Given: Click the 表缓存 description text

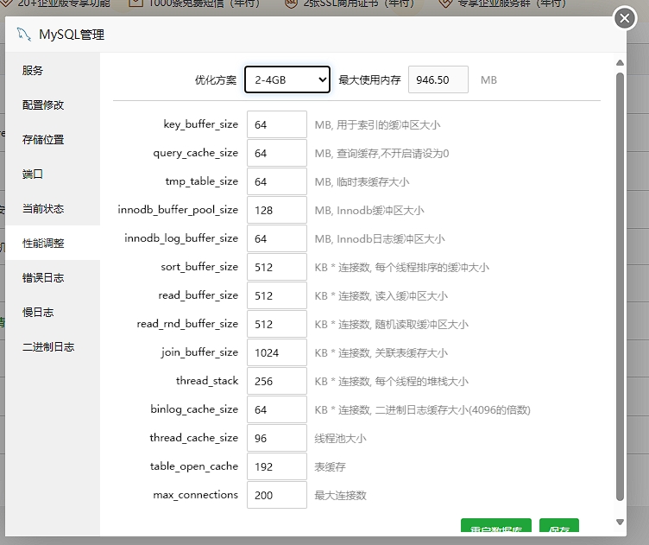Looking at the screenshot, I should pyautogui.click(x=330, y=466).
